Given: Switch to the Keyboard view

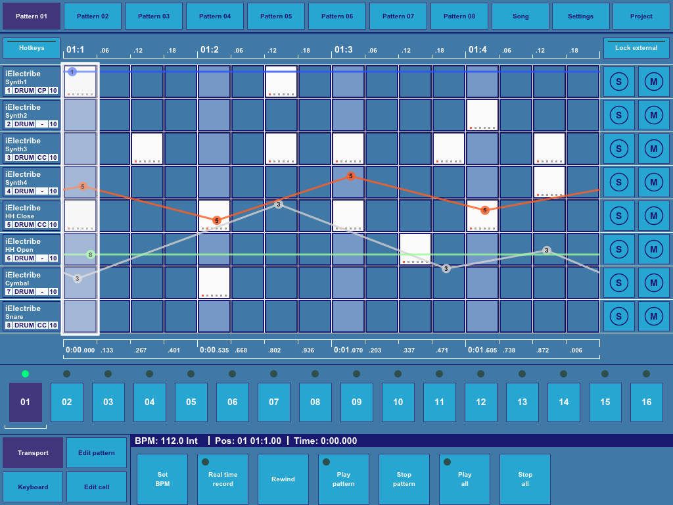Looking at the screenshot, I should pos(32,486).
